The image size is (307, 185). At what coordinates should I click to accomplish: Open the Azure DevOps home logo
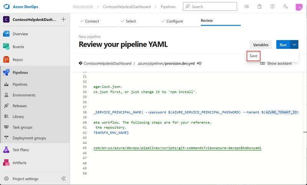pyautogui.click(x=7, y=6)
